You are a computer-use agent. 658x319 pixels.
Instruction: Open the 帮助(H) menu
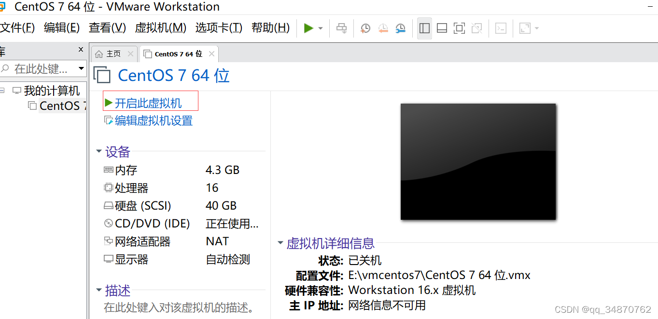[270, 27]
